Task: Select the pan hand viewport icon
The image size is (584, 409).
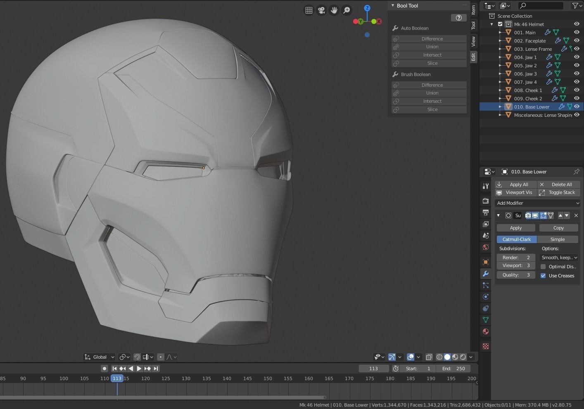Action: [334, 10]
